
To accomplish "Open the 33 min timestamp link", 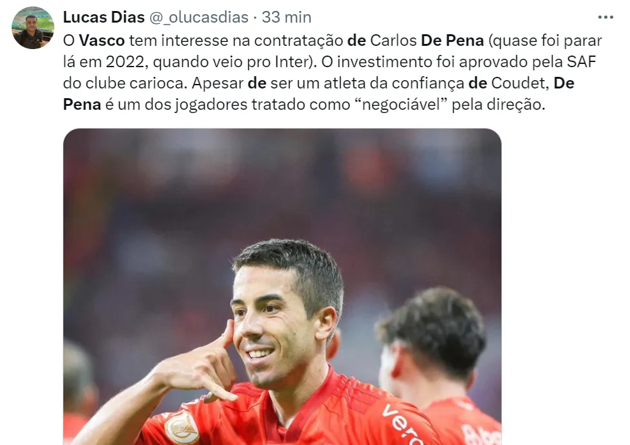I will click(286, 17).
